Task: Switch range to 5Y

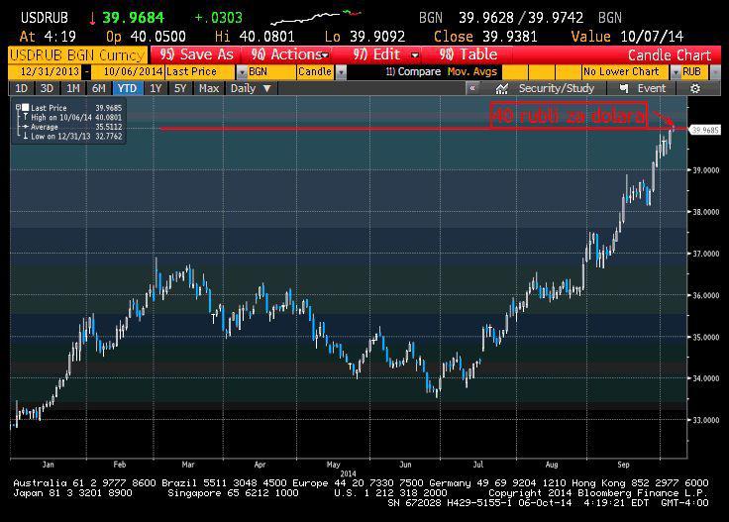Action: 179,88
